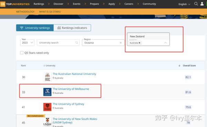Expand chevron after Prepare menu
Image resolution: width=207 pixels, height=127 pixels.
(x=104, y=4)
